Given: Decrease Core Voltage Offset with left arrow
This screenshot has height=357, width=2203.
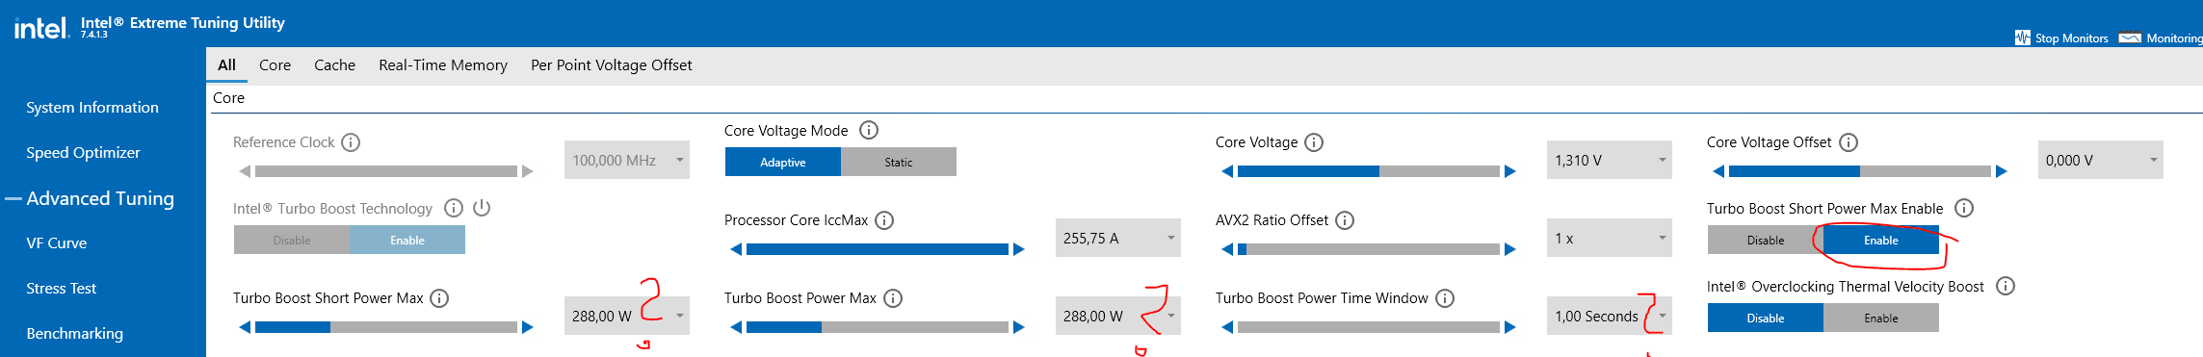Looking at the screenshot, I should (1718, 171).
